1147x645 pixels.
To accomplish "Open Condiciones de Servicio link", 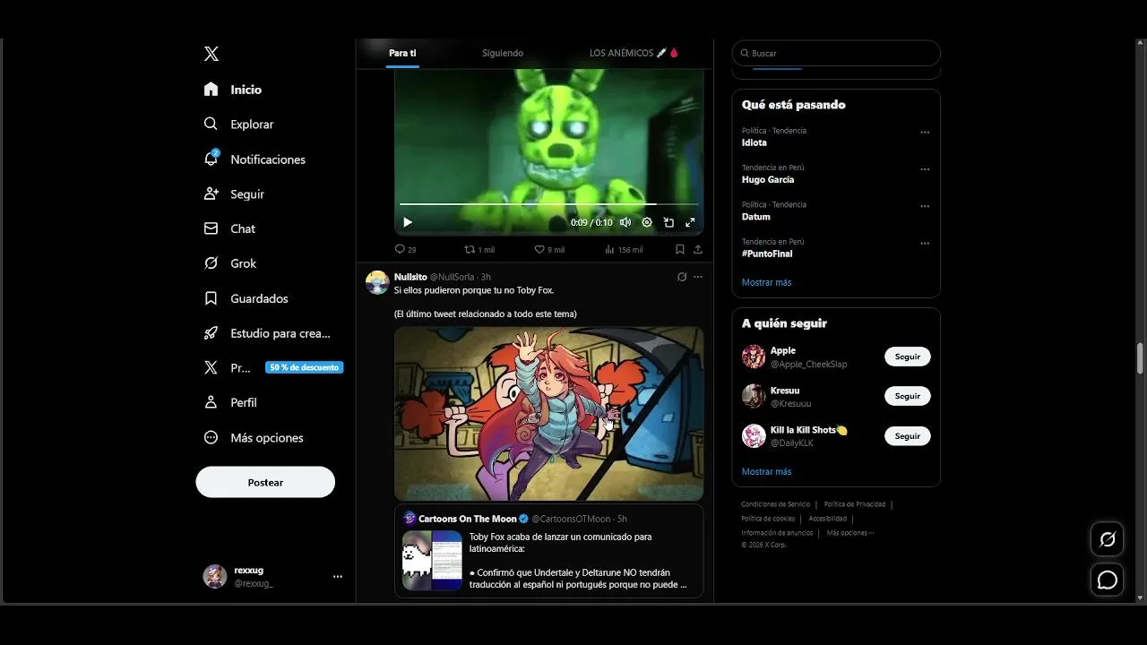I will tap(775, 504).
